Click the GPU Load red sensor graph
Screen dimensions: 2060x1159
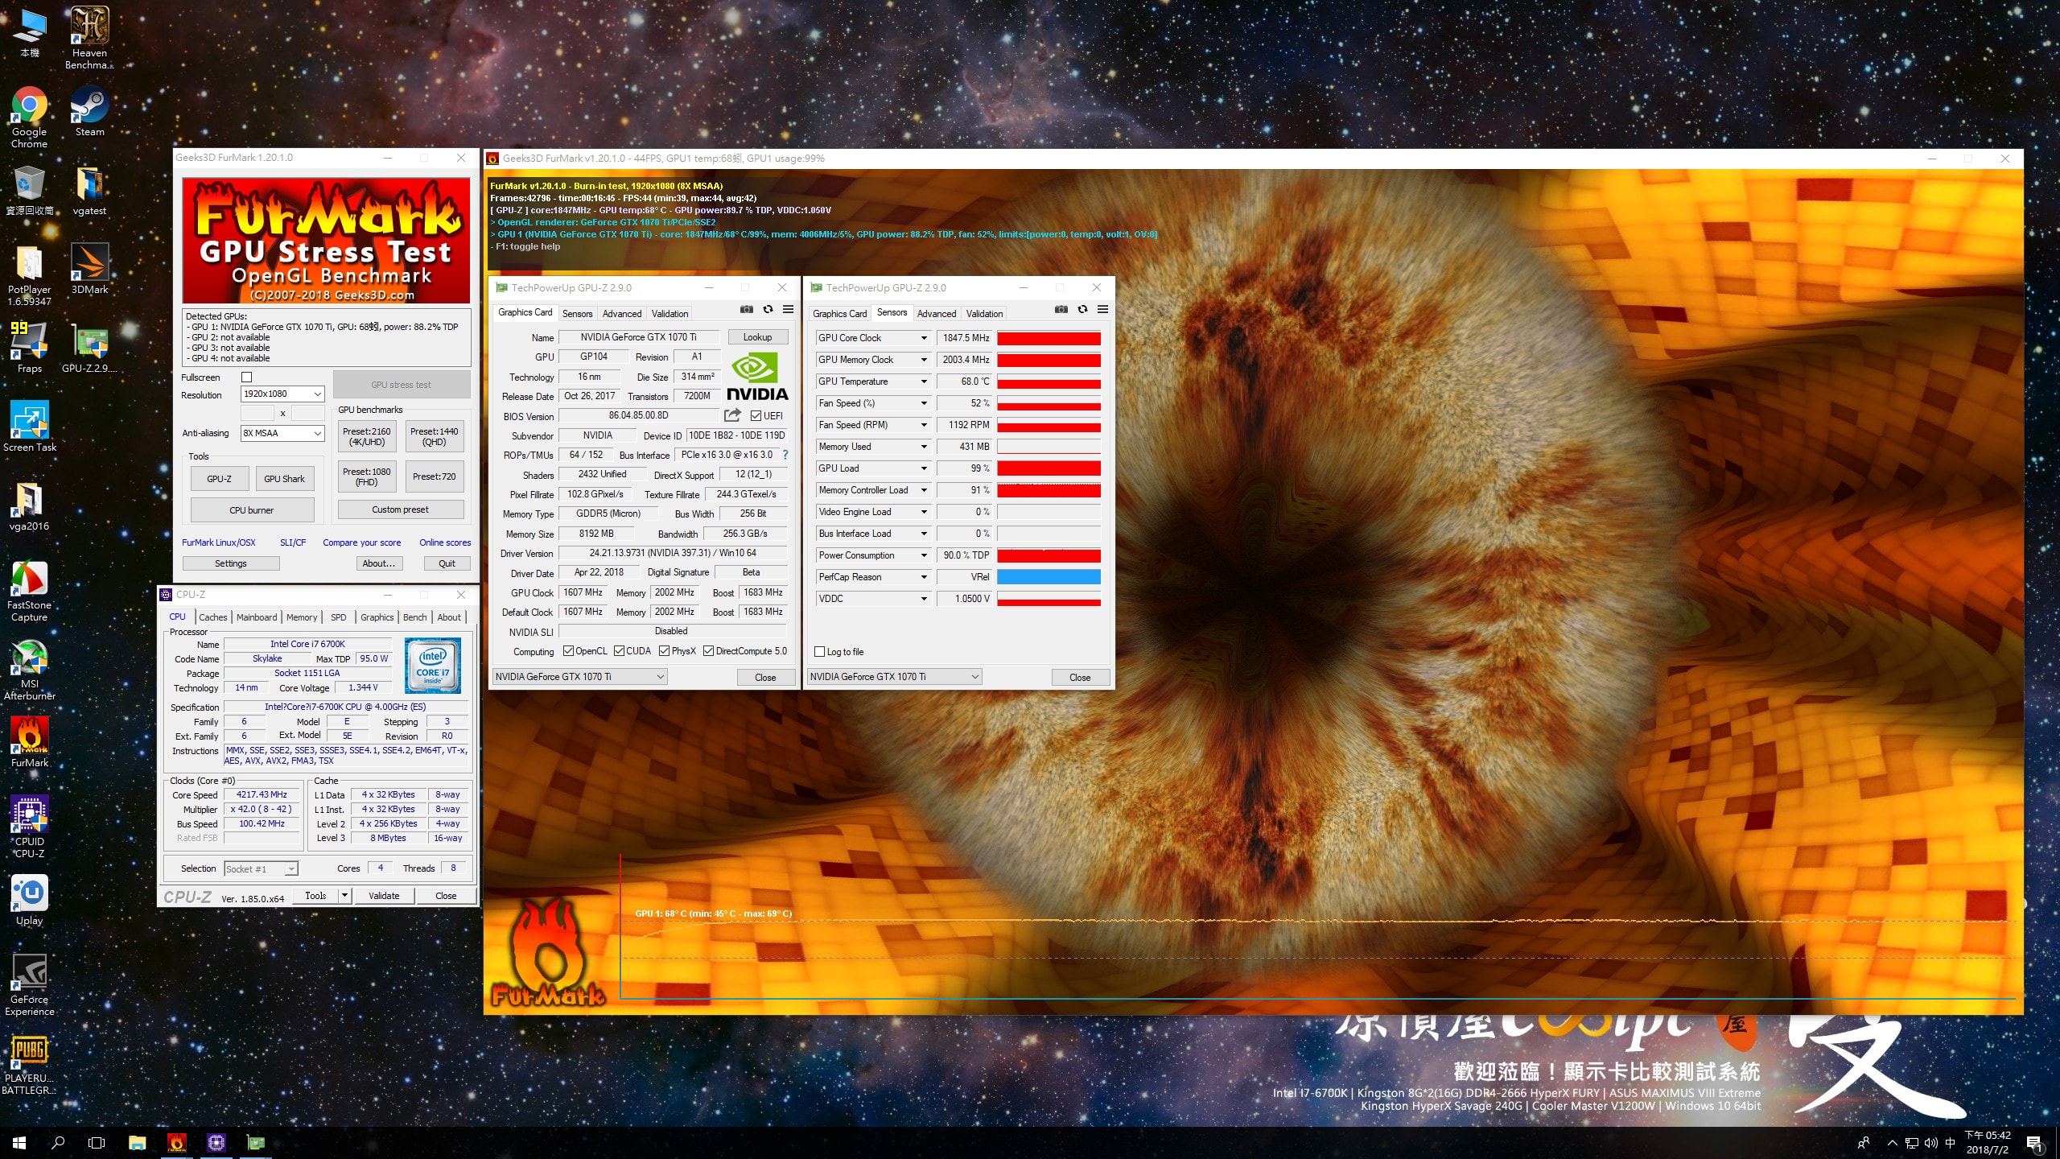coord(1049,468)
